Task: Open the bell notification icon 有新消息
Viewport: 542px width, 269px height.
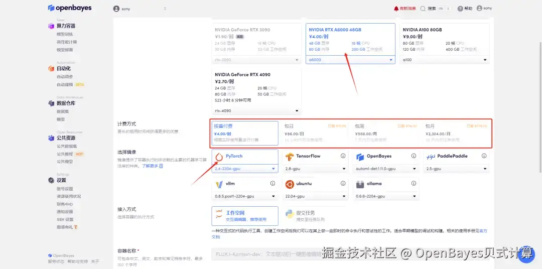Action: pos(396,9)
